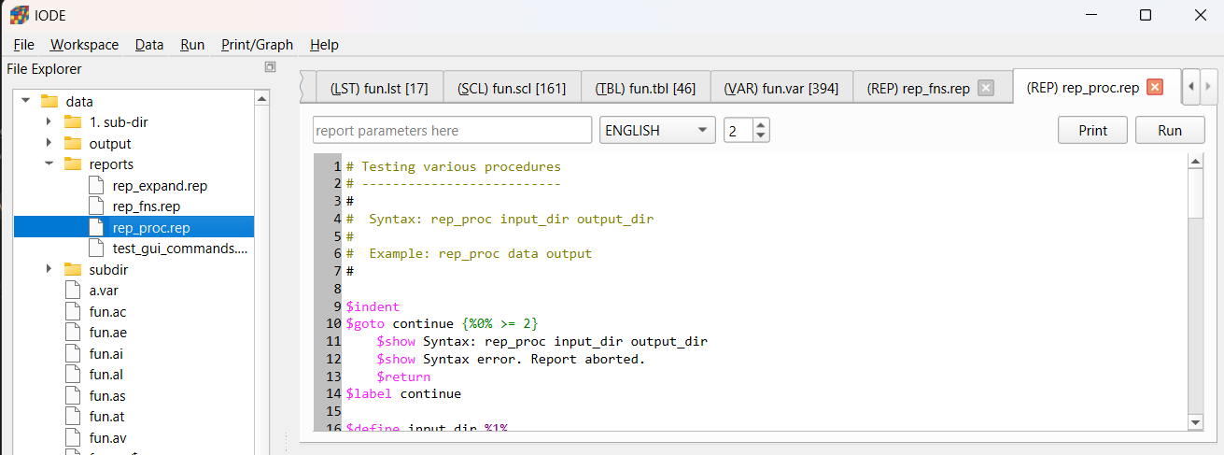Select the subdir folder icon
Image resolution: width=1224 pixels, height=455 pixels.
(x=73, y=269)
